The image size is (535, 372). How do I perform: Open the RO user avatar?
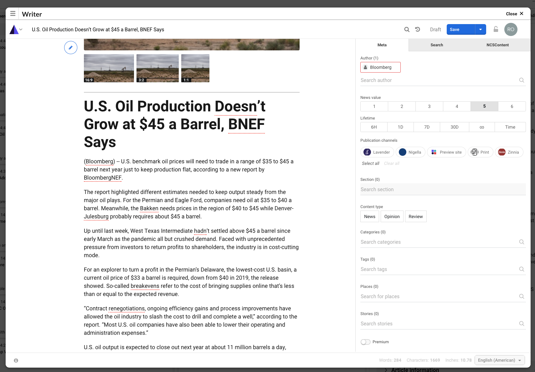click(x=511, y=29)
